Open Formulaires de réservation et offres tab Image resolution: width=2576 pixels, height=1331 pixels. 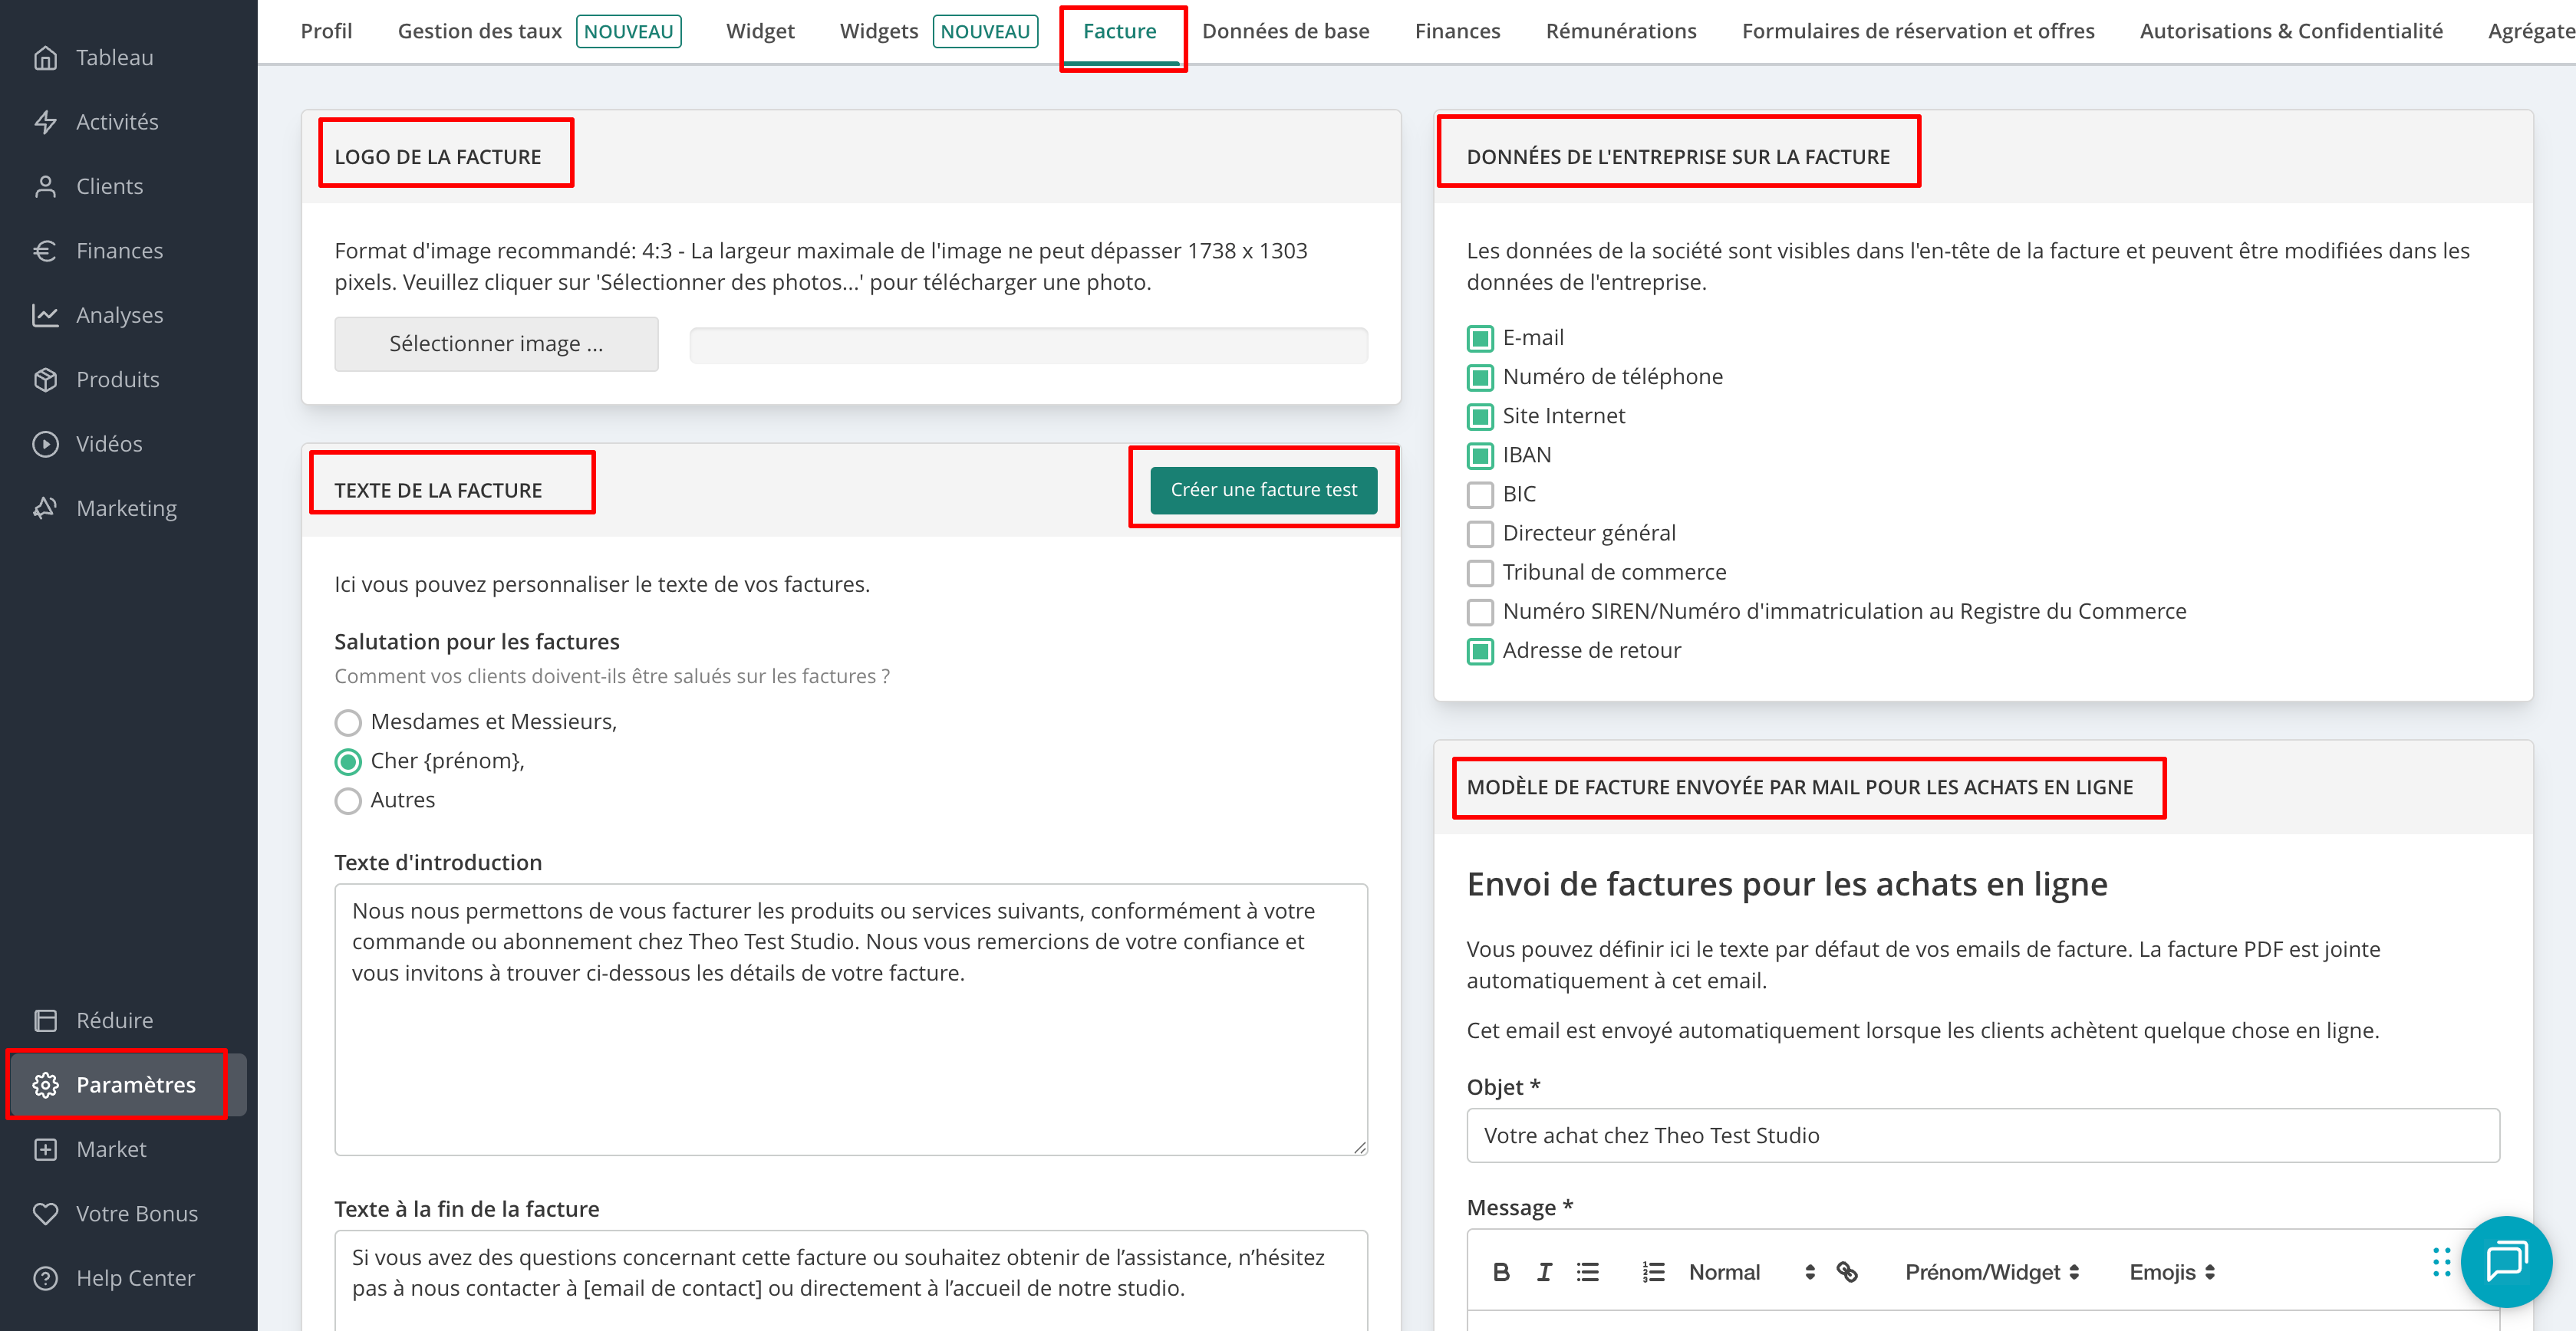coord(1917,31)
